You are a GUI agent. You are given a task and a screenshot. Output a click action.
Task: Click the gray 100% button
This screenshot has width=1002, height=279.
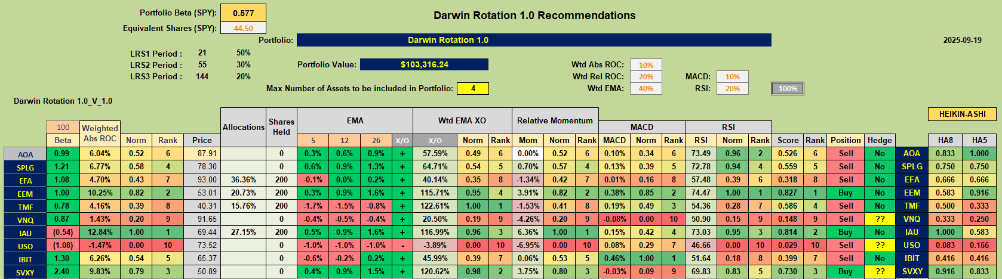pyautogui.click(x=788, y=88)
